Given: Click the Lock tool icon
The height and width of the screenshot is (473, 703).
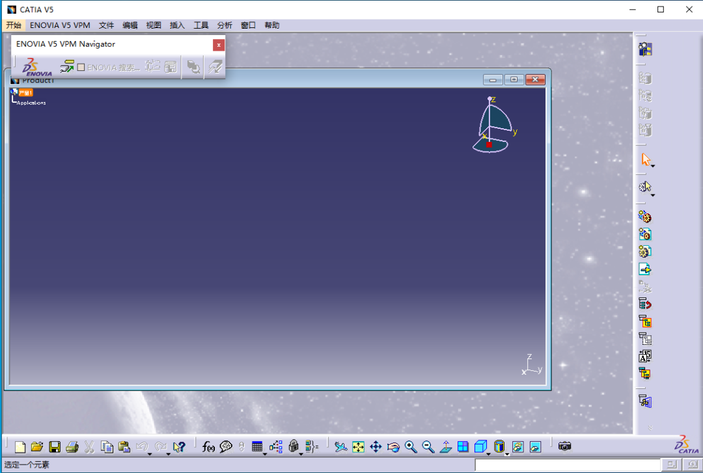Looking at the screenshot, I should 294,446.
